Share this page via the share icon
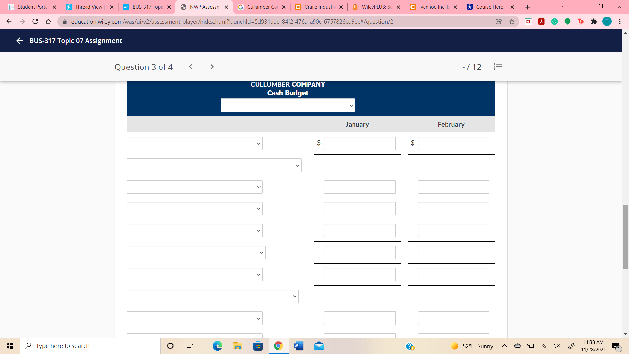Viewport: 629px width, 354px height. click(499, 21)
